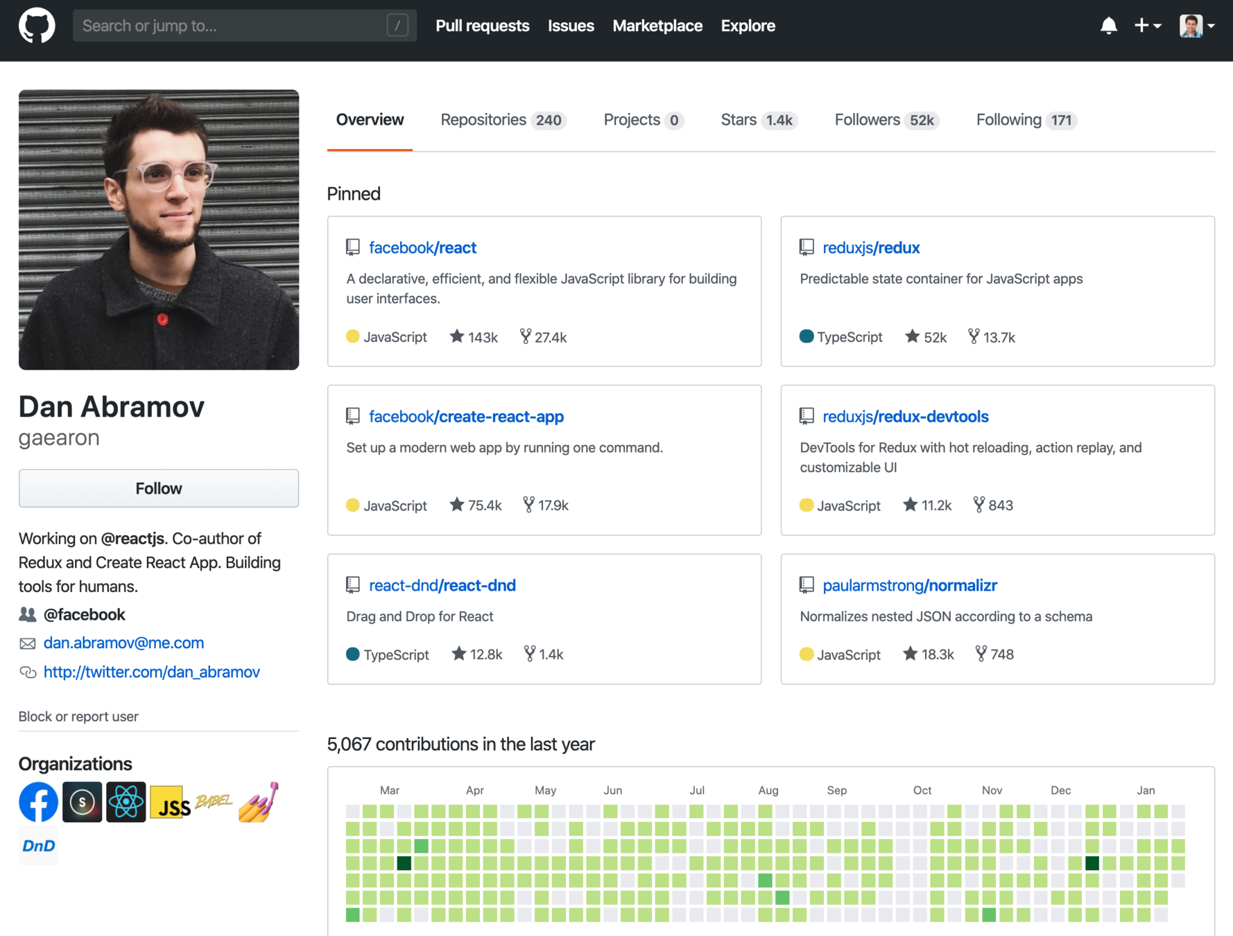Image resolution: width=1233 pixels, height=936 pixels.
Task: Click the teal TypeScript dot on react-dnd
Action: point(352,655)
